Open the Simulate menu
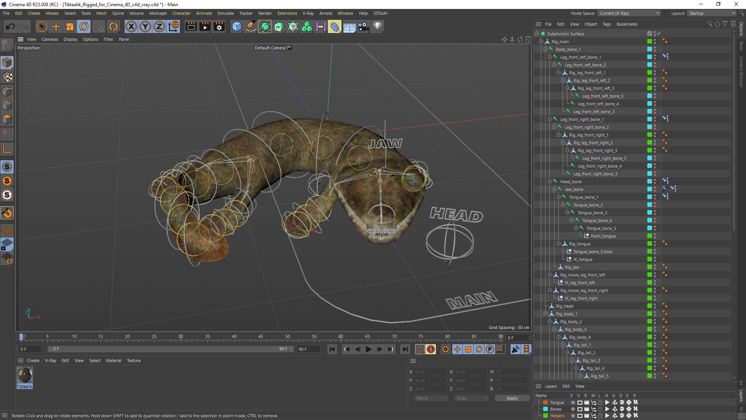746x420 pixels. [x=225, y=13]
